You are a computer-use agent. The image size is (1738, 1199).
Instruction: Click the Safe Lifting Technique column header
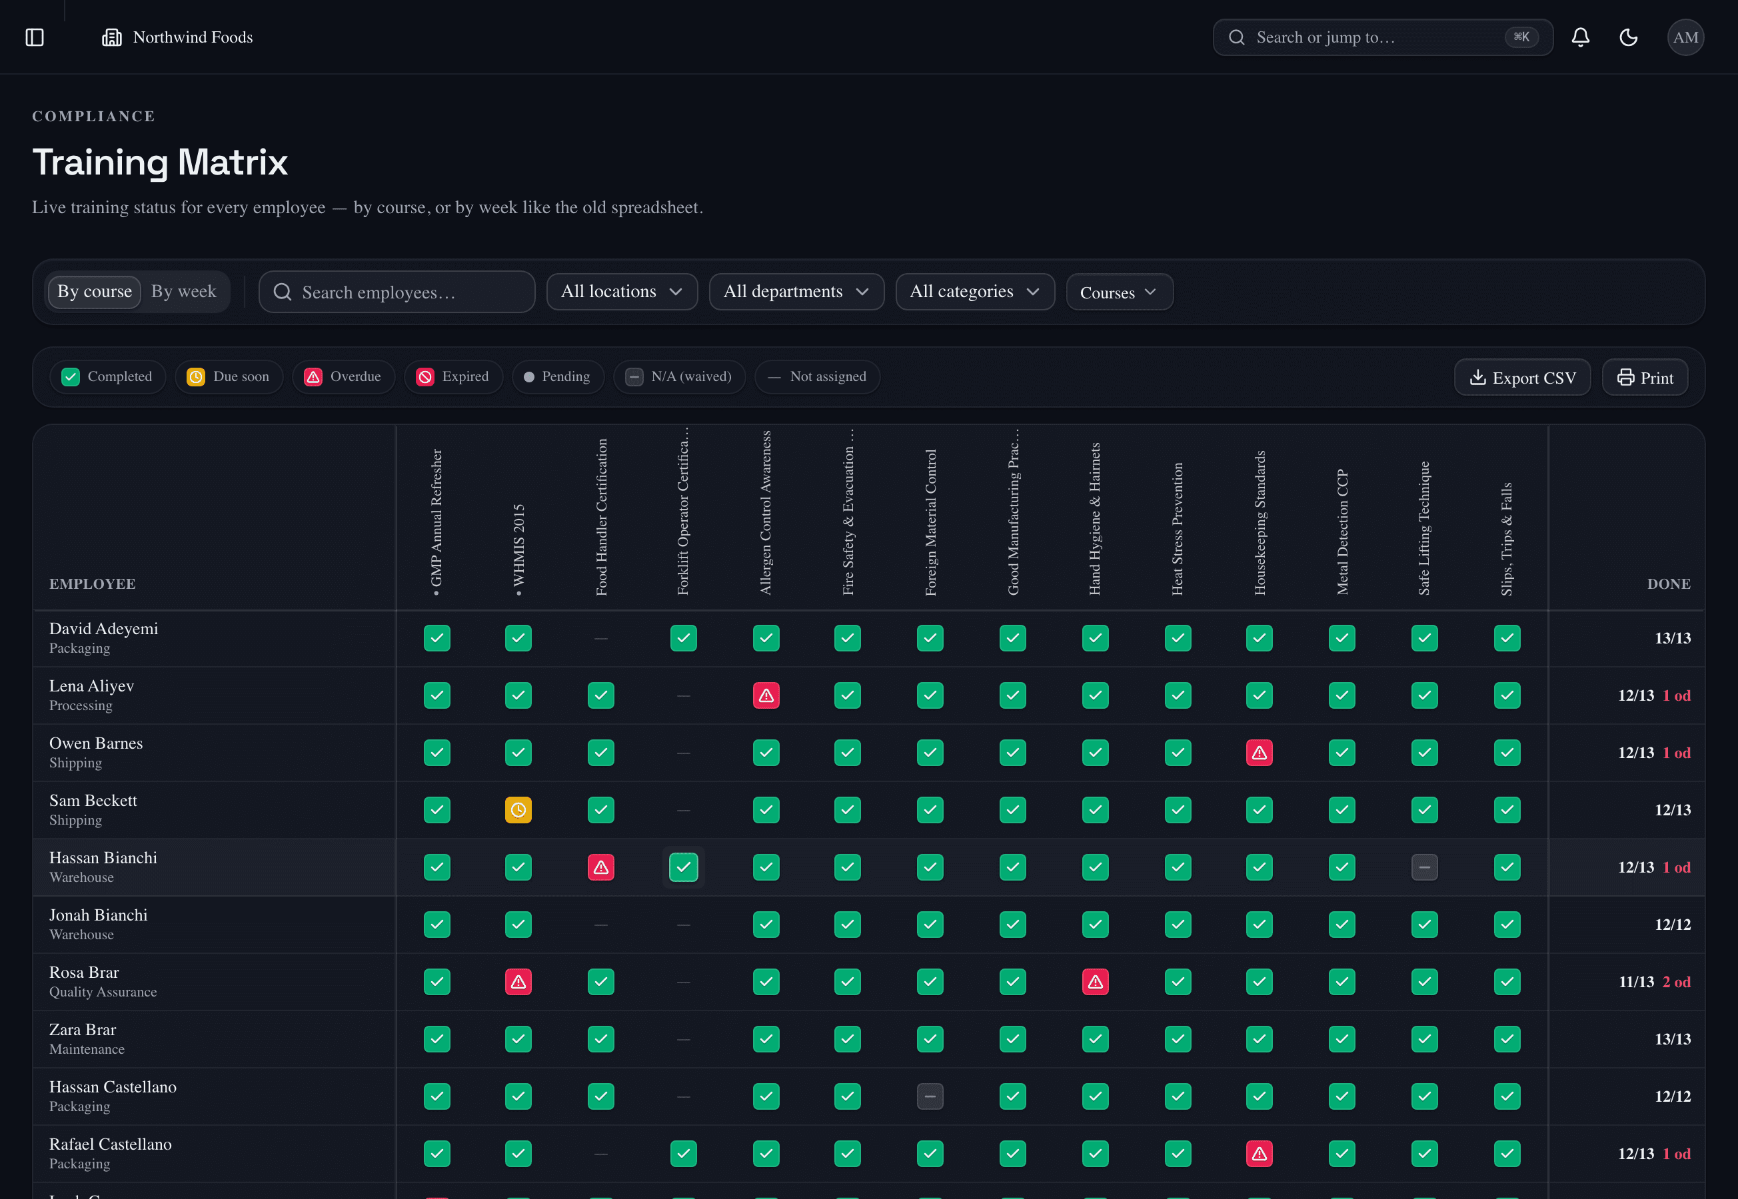[x=1424, y=528]
